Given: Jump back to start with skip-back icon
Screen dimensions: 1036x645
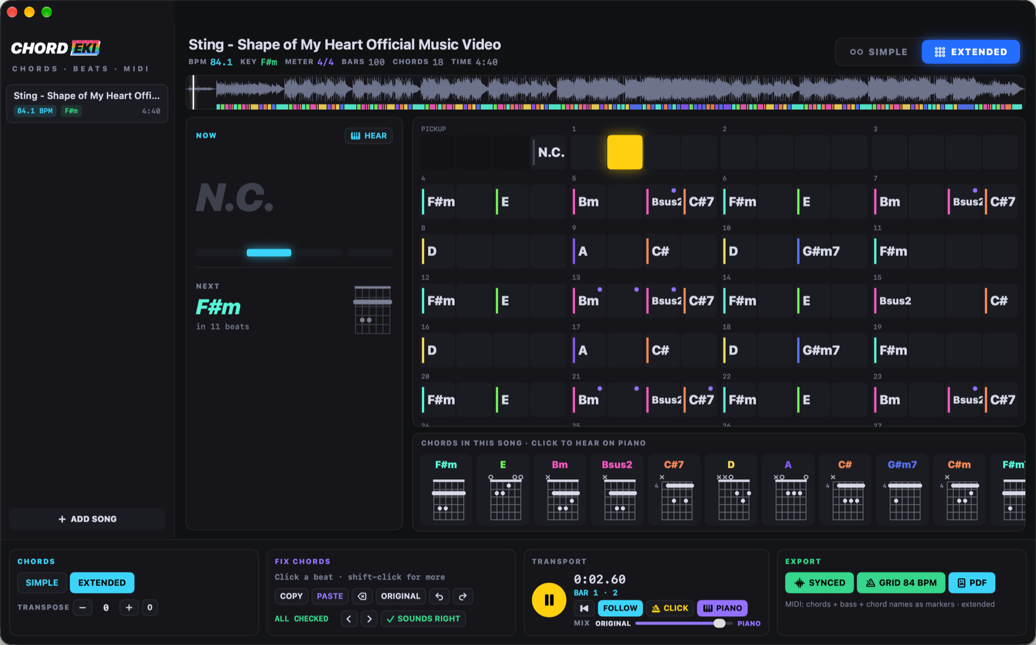Looking at the screenshot, I should pos(584,608).
